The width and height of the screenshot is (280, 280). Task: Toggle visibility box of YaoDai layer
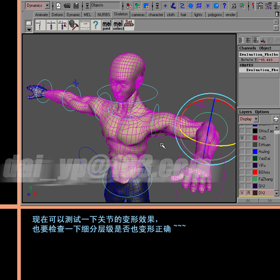[x=242, y=158]
